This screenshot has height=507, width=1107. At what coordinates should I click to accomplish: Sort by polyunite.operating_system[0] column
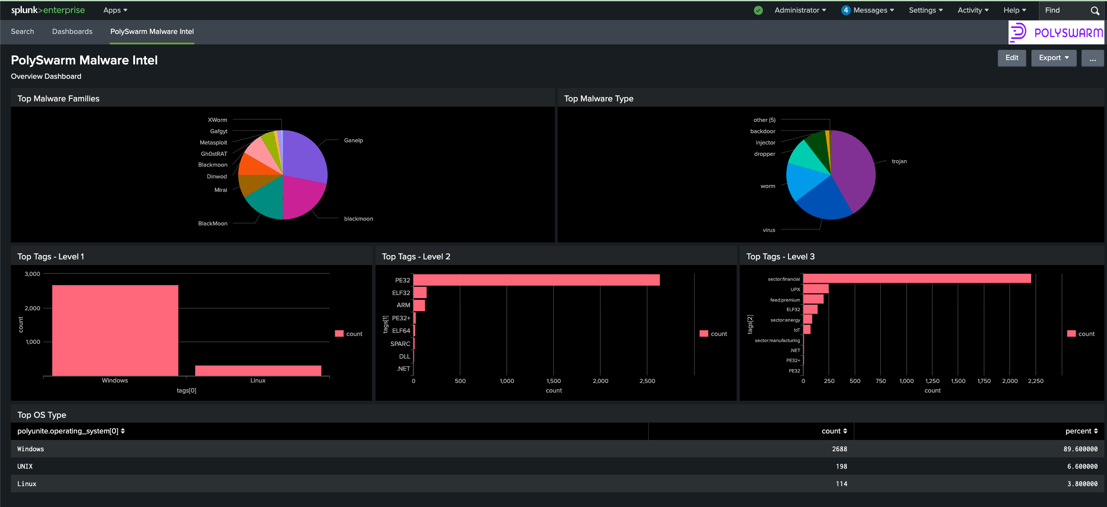[71, 431]
